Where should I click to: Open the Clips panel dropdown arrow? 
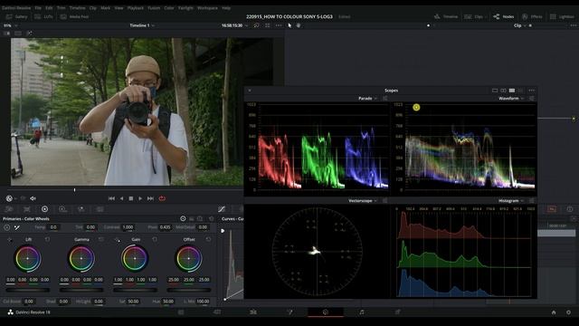[486, 16]
